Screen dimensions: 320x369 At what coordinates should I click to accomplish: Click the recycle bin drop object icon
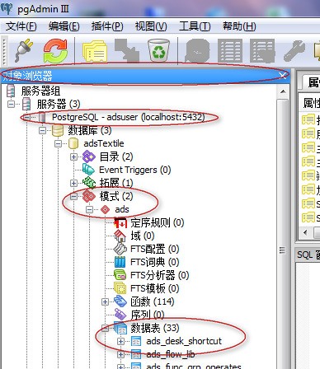158,50
